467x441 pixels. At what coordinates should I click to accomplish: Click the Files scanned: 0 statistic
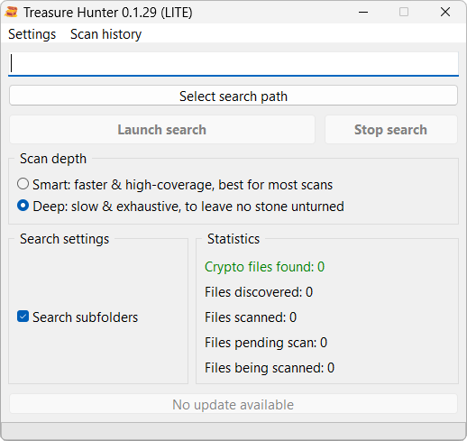[251, 317]
